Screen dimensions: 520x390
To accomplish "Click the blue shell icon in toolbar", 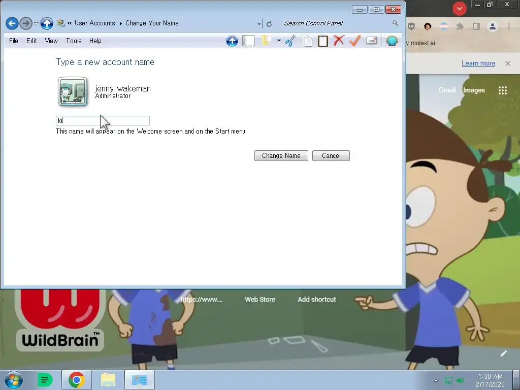I will coord(392,41).
